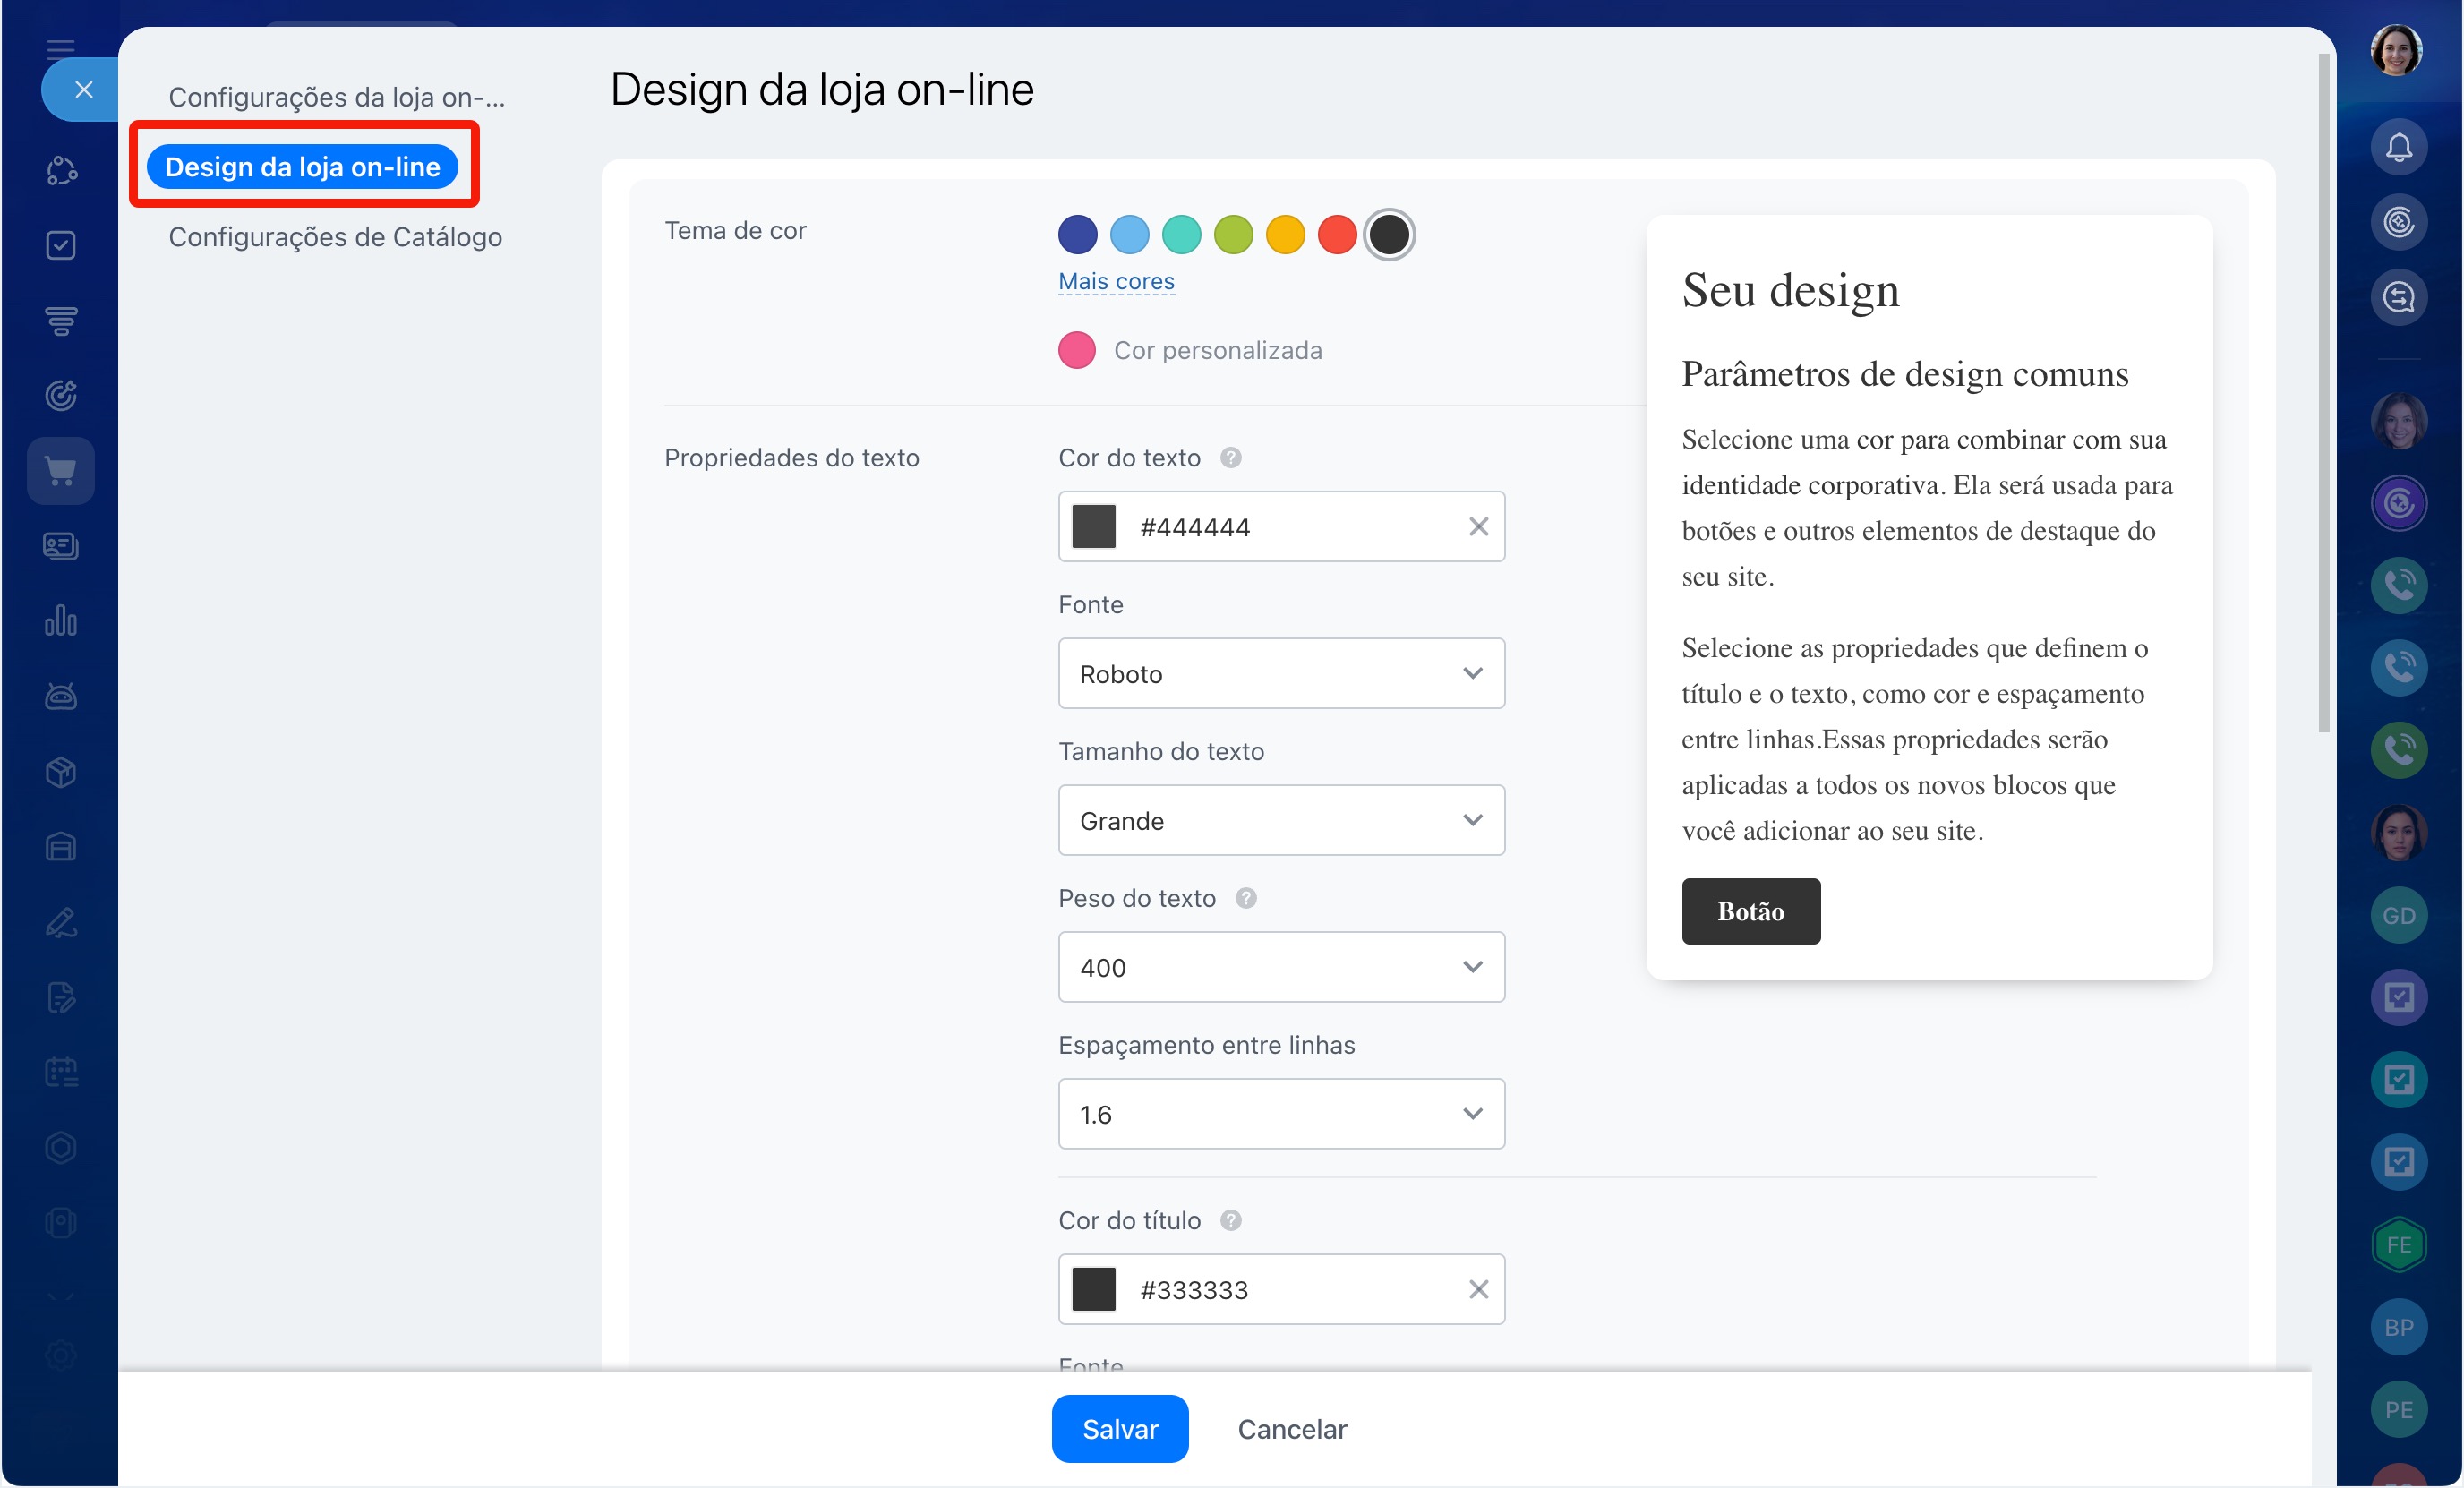Open Configurações de Catálogo menu item
Image resolution: width=2464 pixels, height=1488 pixels.
tap(335, 237)
